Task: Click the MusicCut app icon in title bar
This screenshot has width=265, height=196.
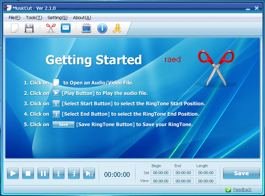Action: [x=8, y=8]
